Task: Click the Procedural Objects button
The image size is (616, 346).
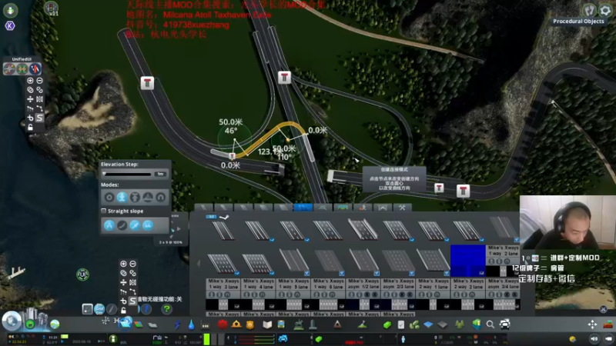Action: click(x=578, y=22)
